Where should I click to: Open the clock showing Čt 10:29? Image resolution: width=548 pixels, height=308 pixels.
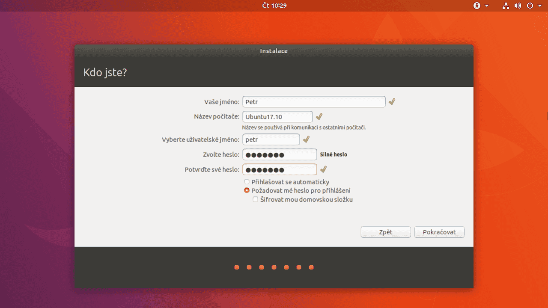pyautogui.click(x=274, y=6)
